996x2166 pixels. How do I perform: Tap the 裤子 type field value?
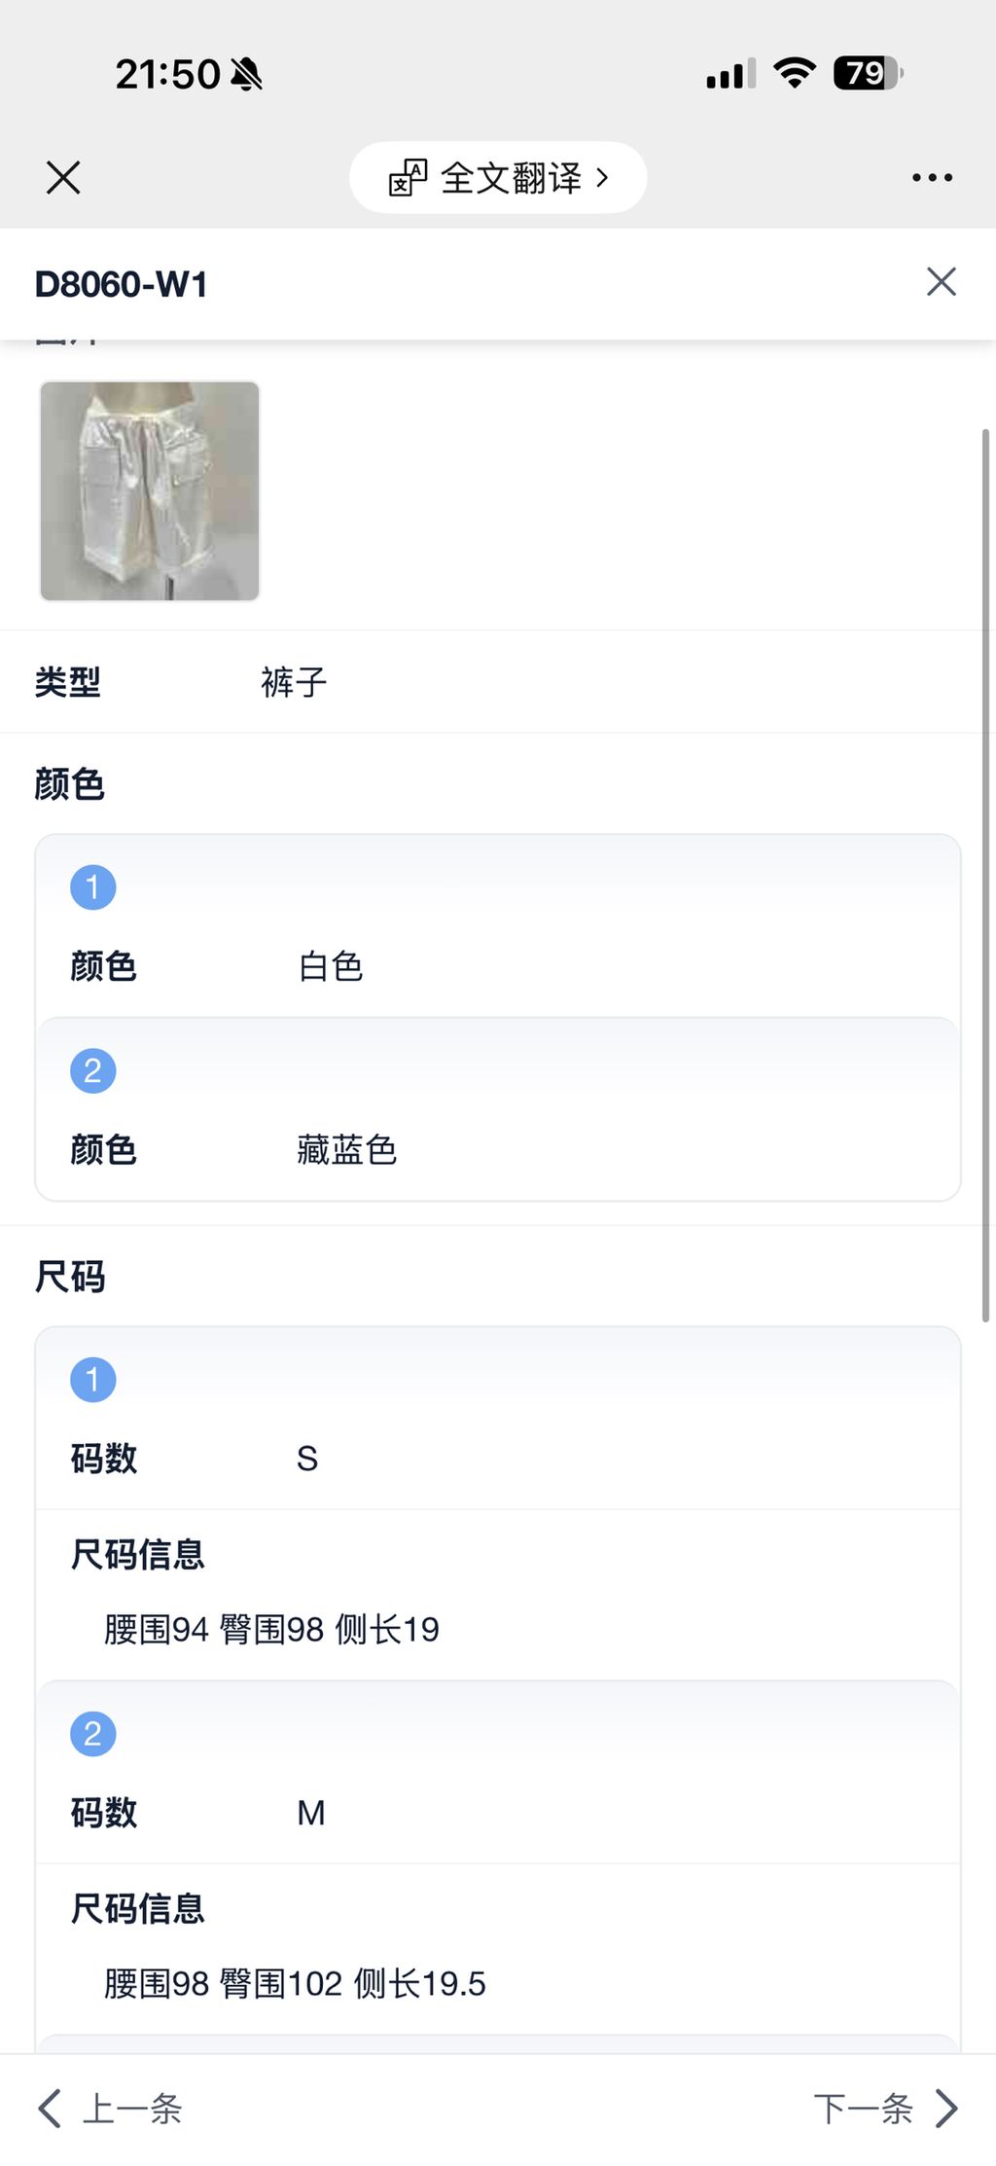click(294, 682)
